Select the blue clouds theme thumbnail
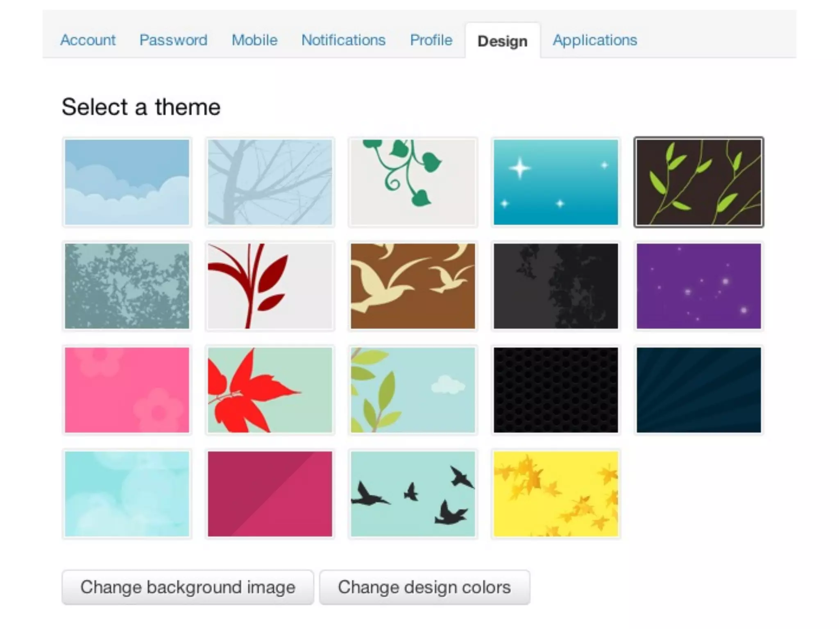 coord(127,182)
